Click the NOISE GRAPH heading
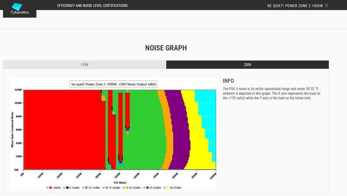Viewport: 347px width, 196px height. (x=166, y=48)
